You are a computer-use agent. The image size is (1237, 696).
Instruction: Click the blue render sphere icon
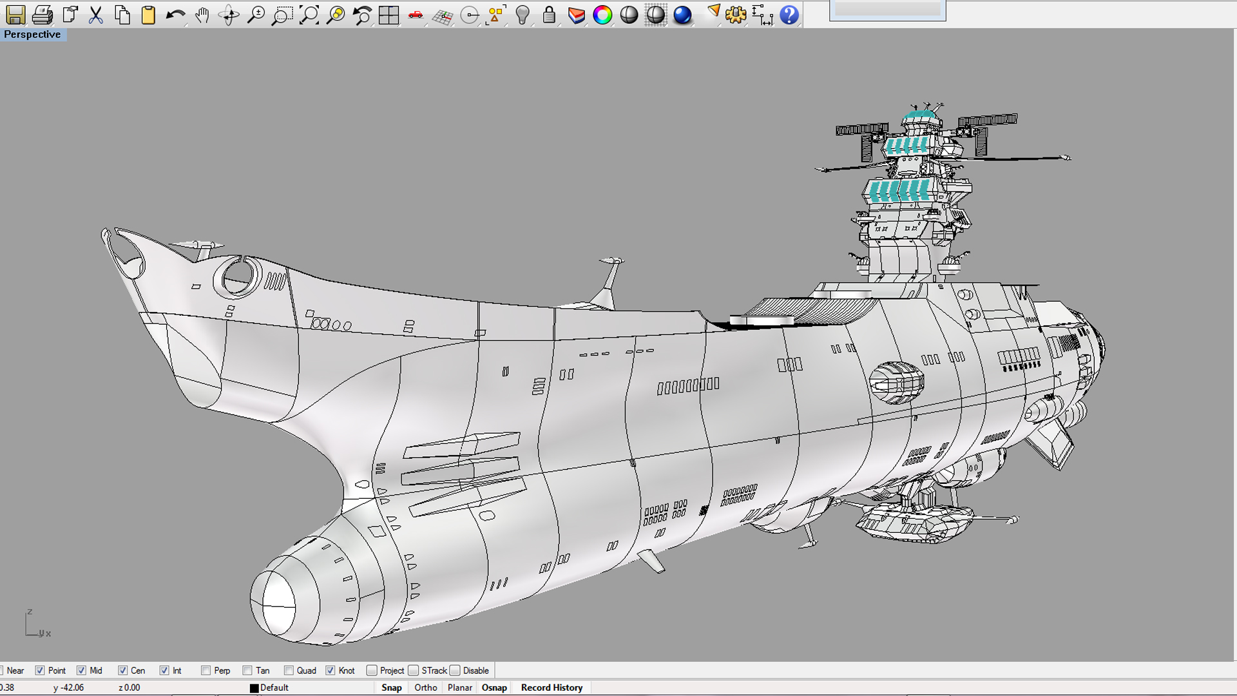pyautogui.click(x=682, y=15)
